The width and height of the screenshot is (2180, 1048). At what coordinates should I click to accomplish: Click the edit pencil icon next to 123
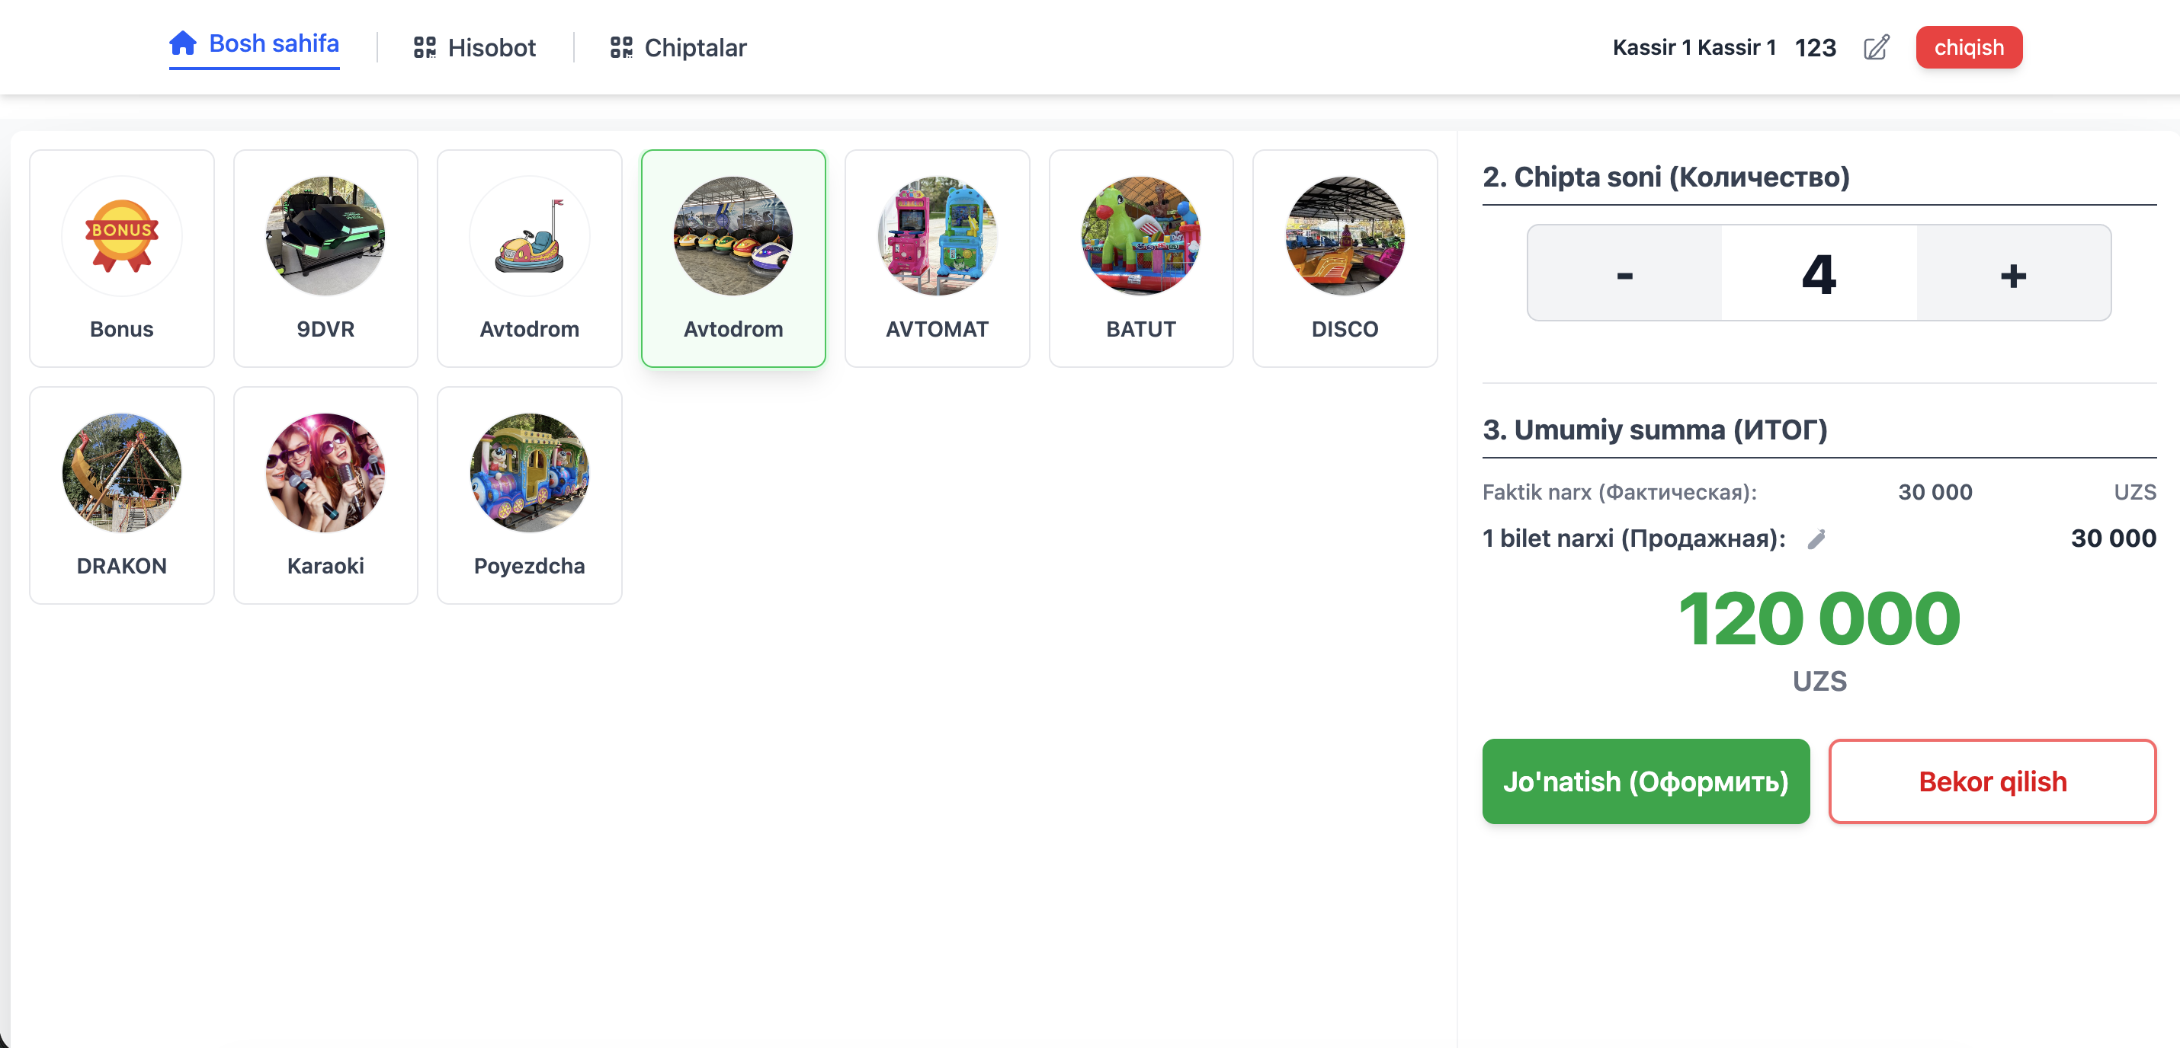pyautogui.click(x=1875, y=47)
